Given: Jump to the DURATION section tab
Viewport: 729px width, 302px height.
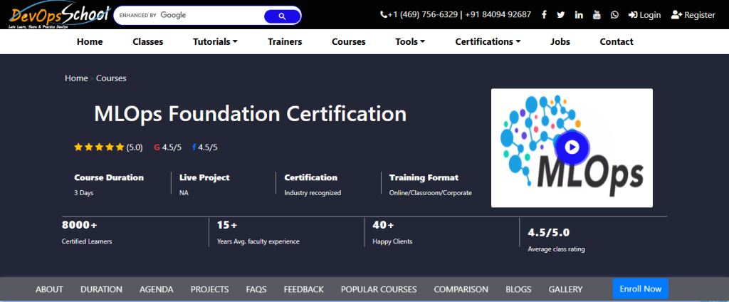Looking at the screenshot, I should [x=101, y=289].
